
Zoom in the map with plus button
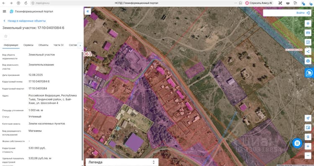coord(308,146)
